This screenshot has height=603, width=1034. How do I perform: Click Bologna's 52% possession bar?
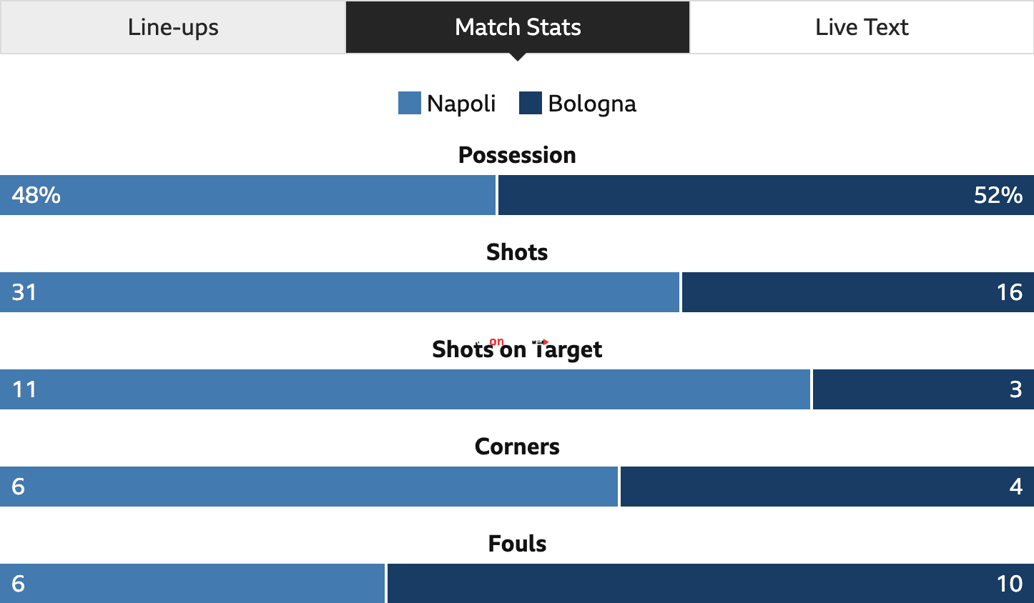point(766,195)
